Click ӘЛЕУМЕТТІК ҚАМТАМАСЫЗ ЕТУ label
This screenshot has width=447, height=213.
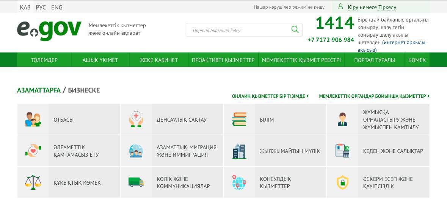76,151
